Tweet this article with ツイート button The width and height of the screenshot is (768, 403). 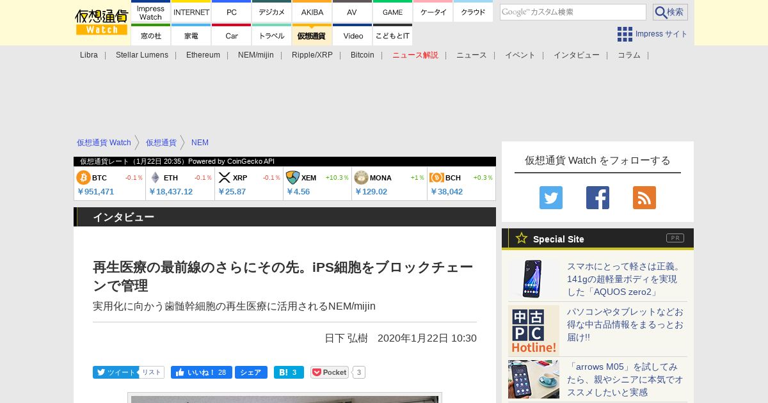[x=115, y=372]
